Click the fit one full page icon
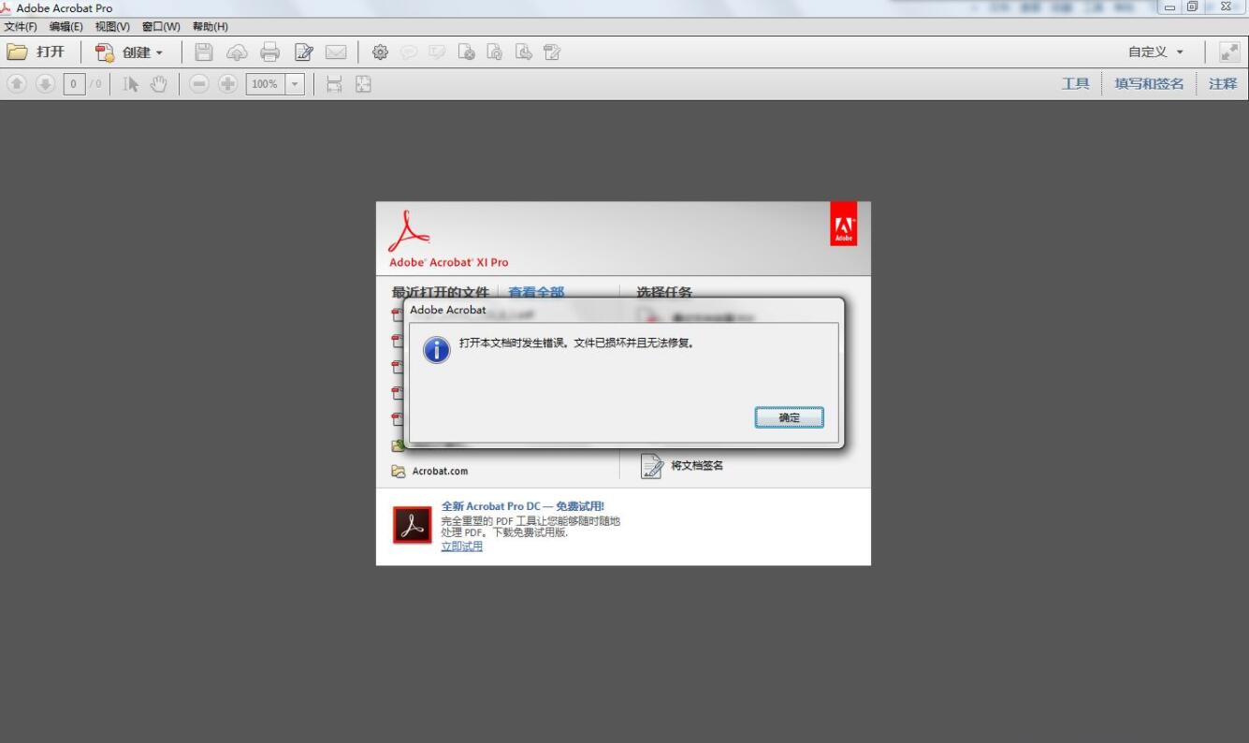Image resolution: width=1249 pixels, height=743 pixels. [x=363, y=84]
